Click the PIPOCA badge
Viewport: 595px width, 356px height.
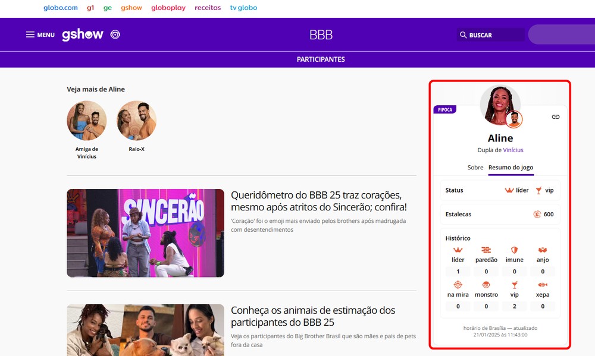click(x=444, y=109)
